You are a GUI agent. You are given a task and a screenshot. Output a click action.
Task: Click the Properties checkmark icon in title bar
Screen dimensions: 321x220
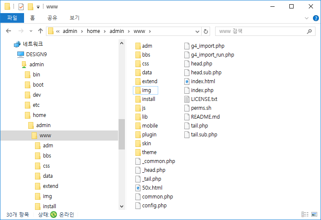pos(21,6)
